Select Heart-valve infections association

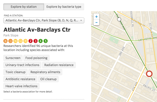[x=21, y=86]
